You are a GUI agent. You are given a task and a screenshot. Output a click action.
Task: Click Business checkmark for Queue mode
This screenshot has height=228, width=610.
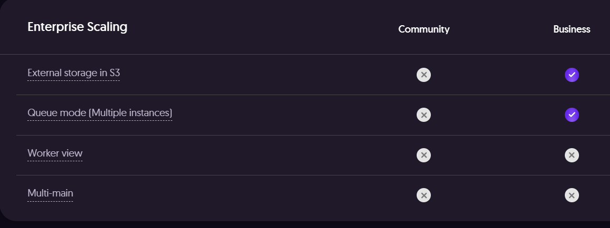coord(572,115)
